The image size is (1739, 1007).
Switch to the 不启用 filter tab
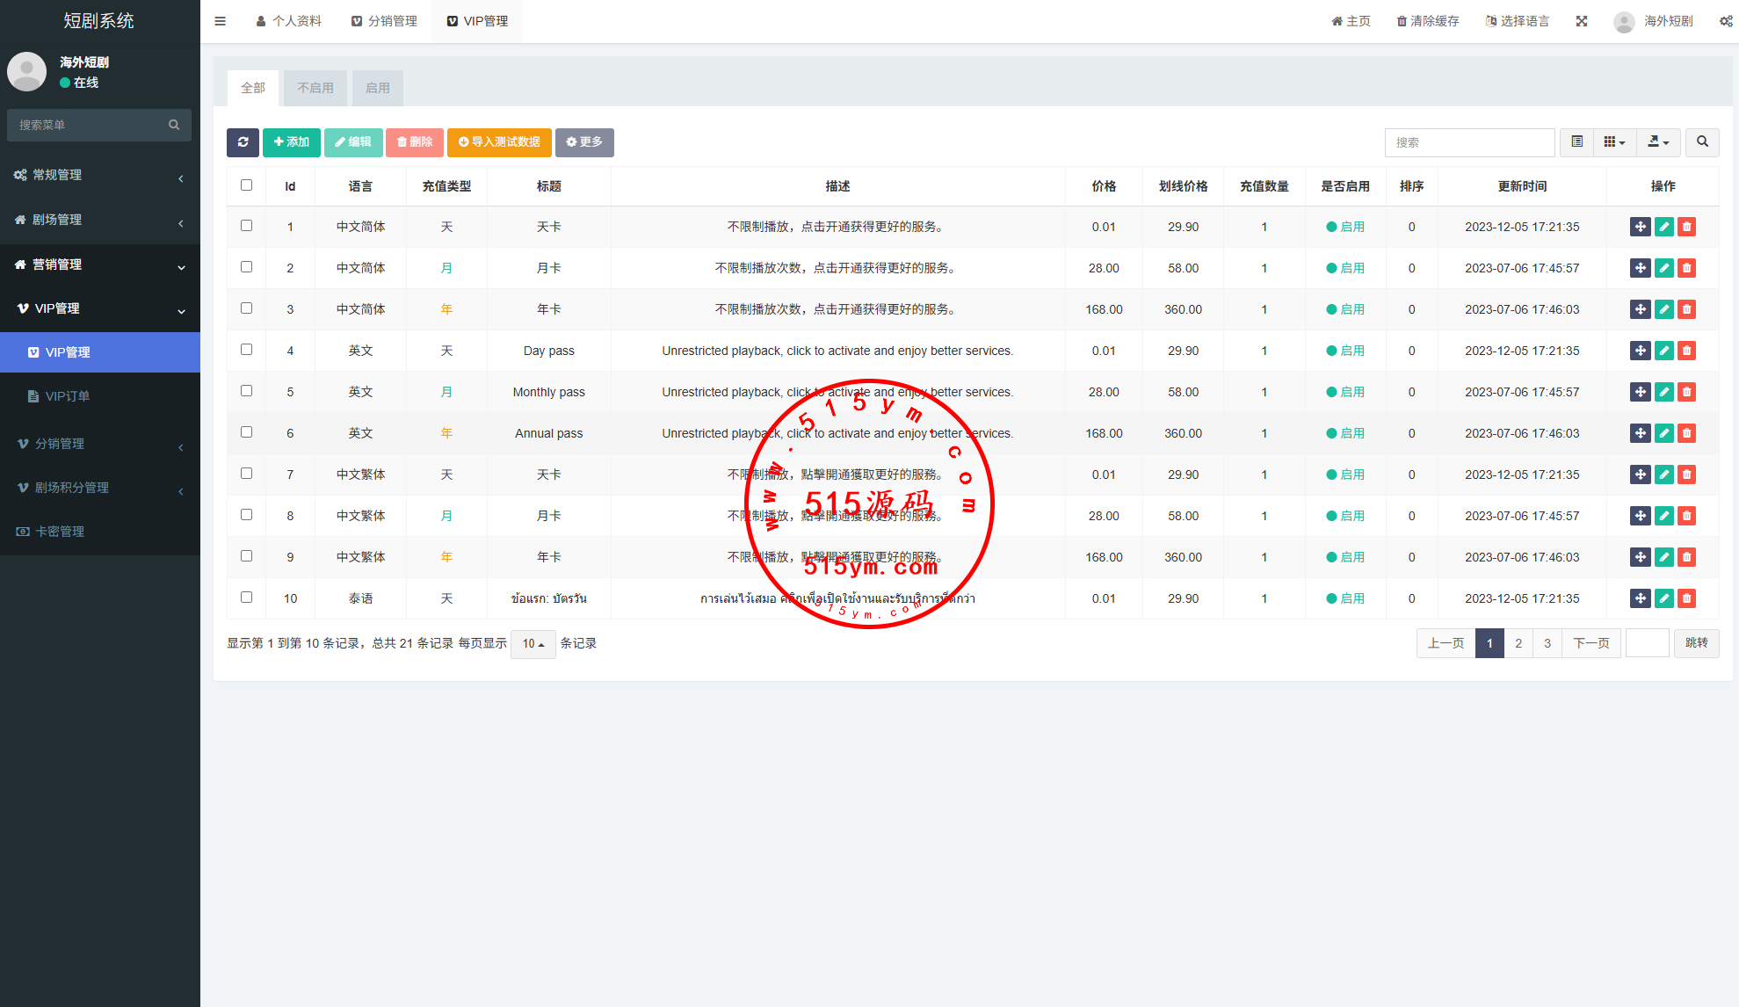(x=315, y=88)
